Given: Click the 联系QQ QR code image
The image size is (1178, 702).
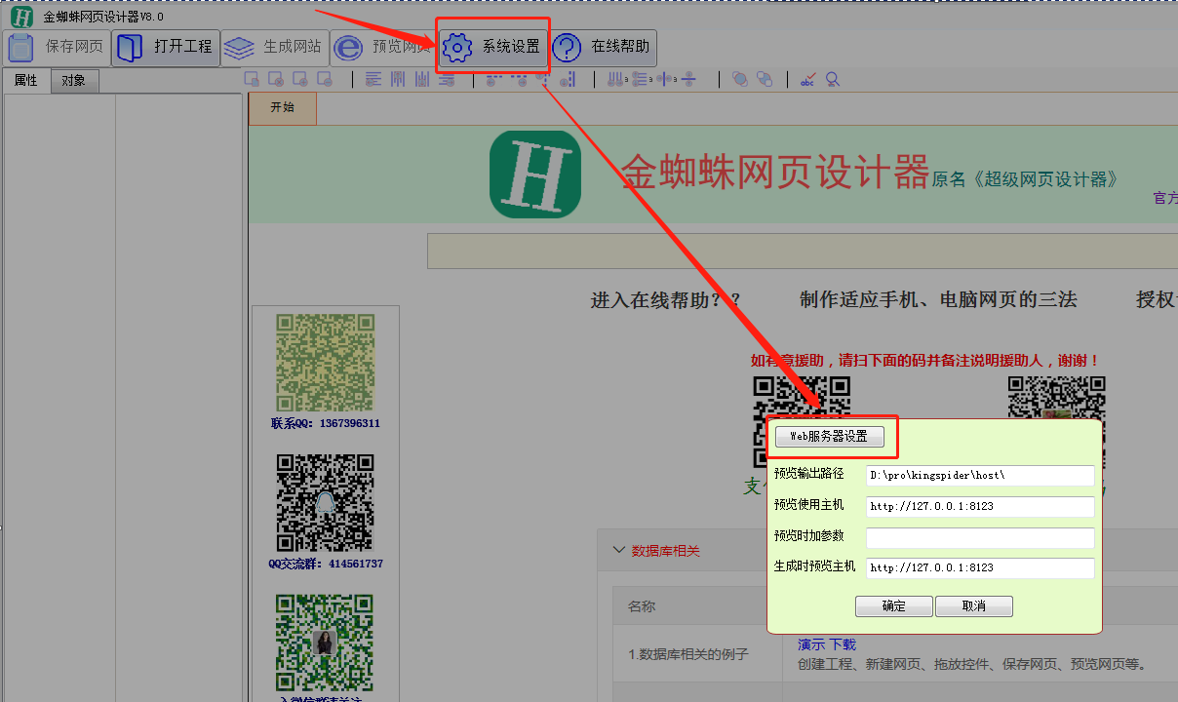Looking at the screenshot, I should click(x=326, y=363).
